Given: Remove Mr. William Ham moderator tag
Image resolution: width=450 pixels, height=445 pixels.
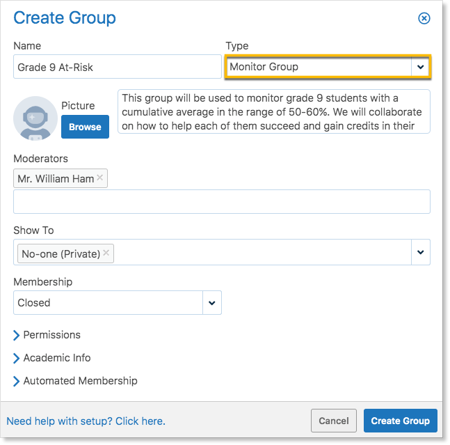Looking at the screenshot, I should point(99,178).
